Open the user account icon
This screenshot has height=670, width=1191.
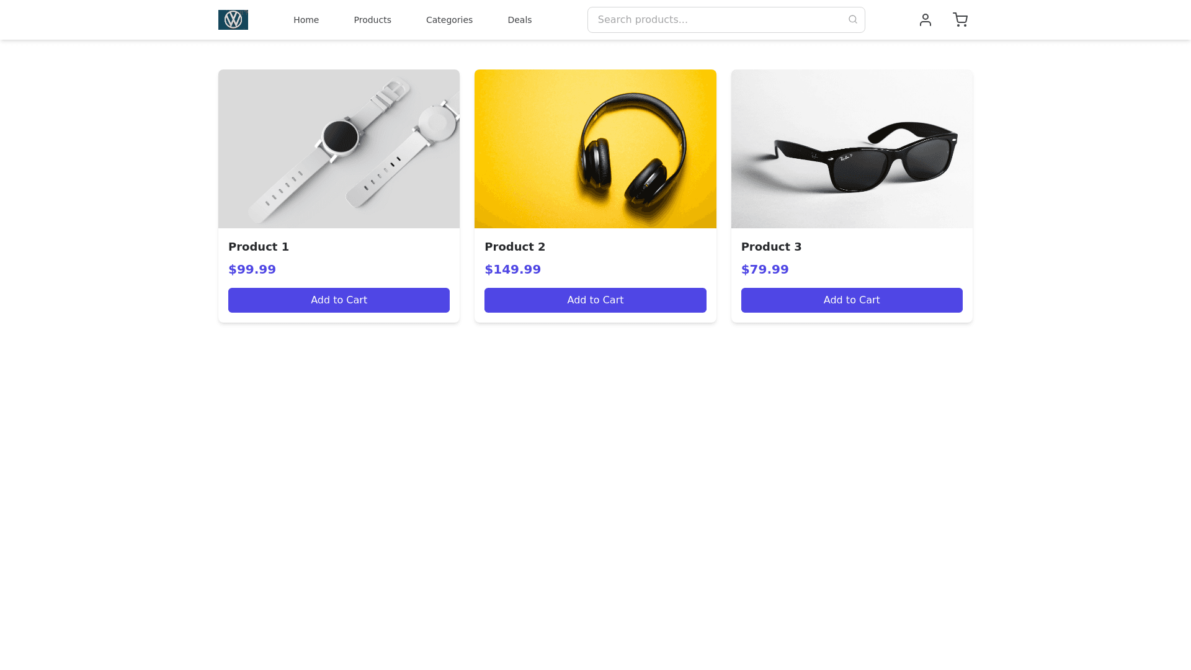[x=926, y=20]
